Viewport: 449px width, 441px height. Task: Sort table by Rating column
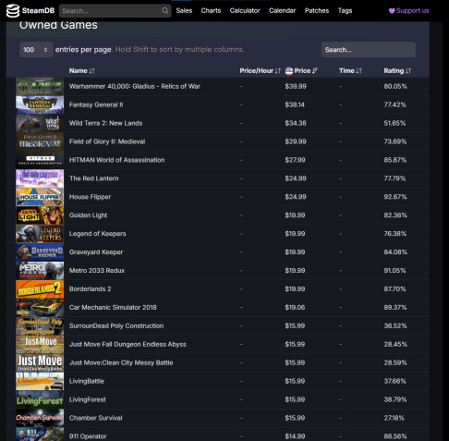coord(397,71)
